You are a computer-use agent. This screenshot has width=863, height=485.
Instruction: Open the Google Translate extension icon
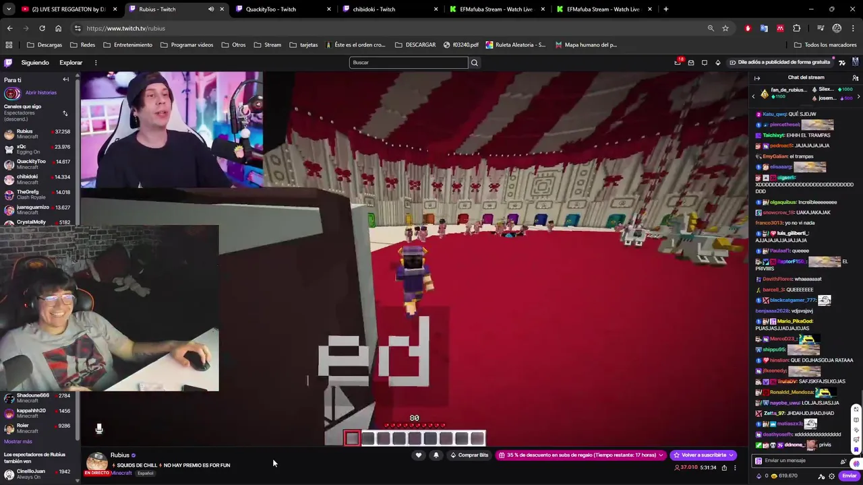click(764, 28)
